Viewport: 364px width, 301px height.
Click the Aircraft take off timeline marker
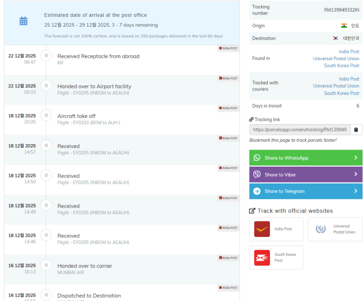pyautogui.click(x=46, y=116)
